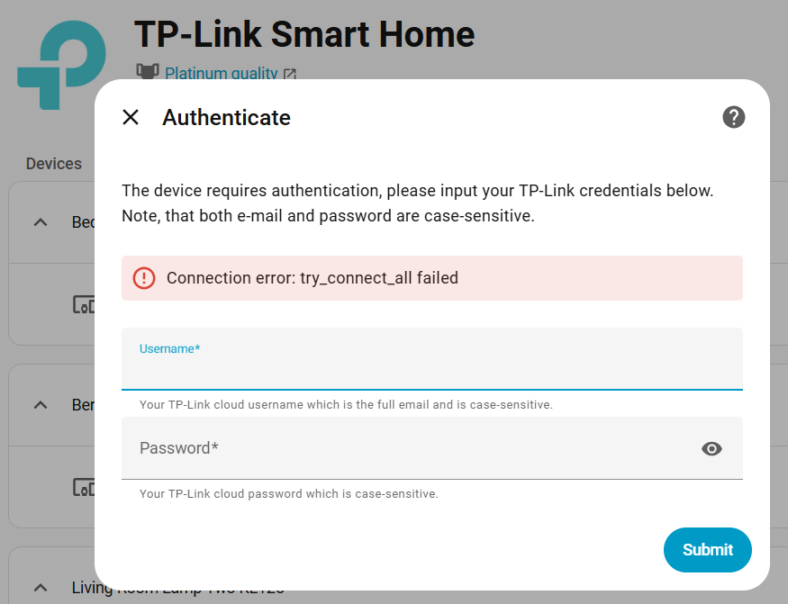Viewport: 788px width, 604px height.
Task: Click the Devices section heading
Action: pyautogui.click(x=54, y=164)
